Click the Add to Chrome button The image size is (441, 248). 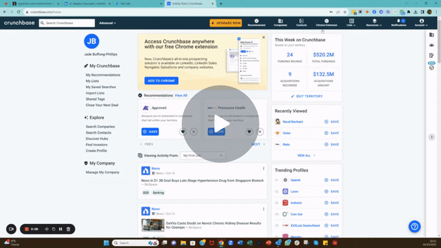coord(161,81)
